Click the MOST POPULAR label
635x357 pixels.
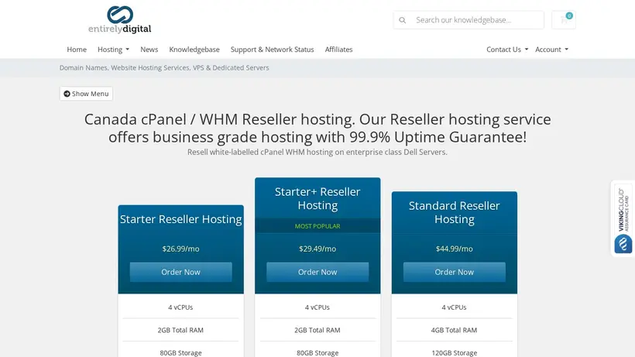coord(317,226)
